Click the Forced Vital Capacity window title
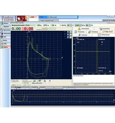The image size is (115, 123). coord(17,23)
